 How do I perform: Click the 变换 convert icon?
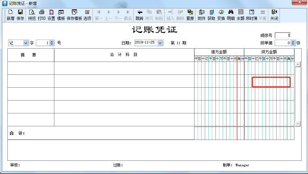point(221,15)
